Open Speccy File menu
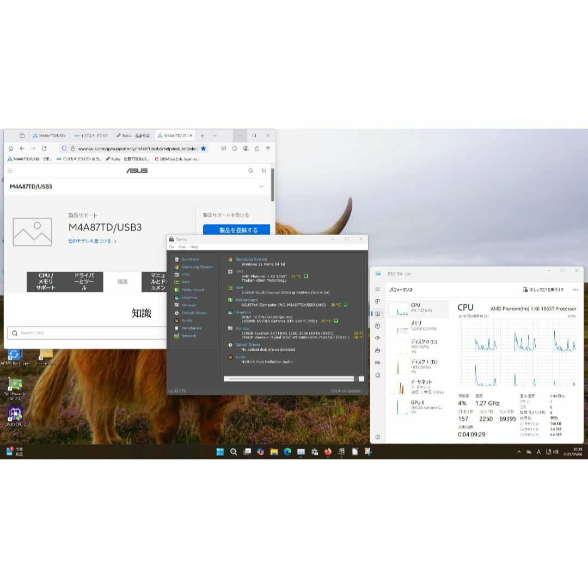 (171, 247)
